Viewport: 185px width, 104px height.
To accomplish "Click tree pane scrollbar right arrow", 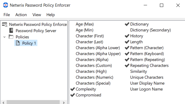I will pos(64,103).
